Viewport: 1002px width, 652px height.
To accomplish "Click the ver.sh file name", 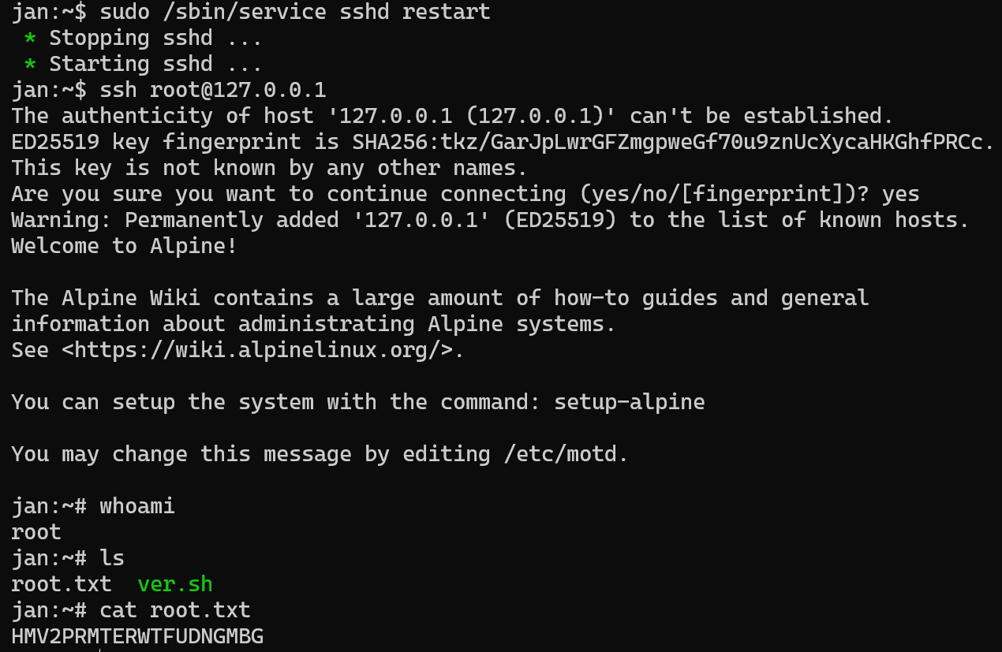I will pyautogui.click(x=174, y=584).
